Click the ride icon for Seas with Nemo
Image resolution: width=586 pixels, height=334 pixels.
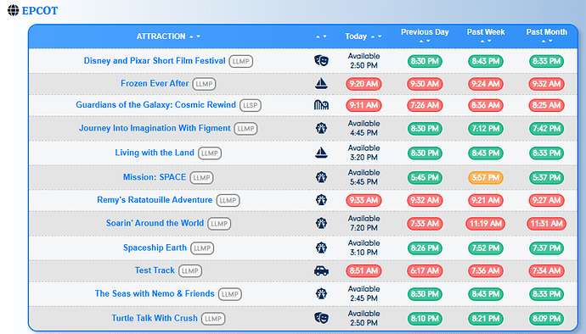pos(321,293)
